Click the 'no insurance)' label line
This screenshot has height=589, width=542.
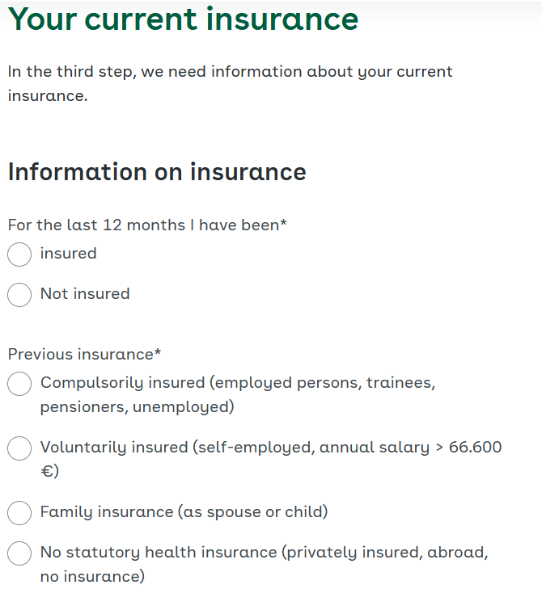(92, 577)
